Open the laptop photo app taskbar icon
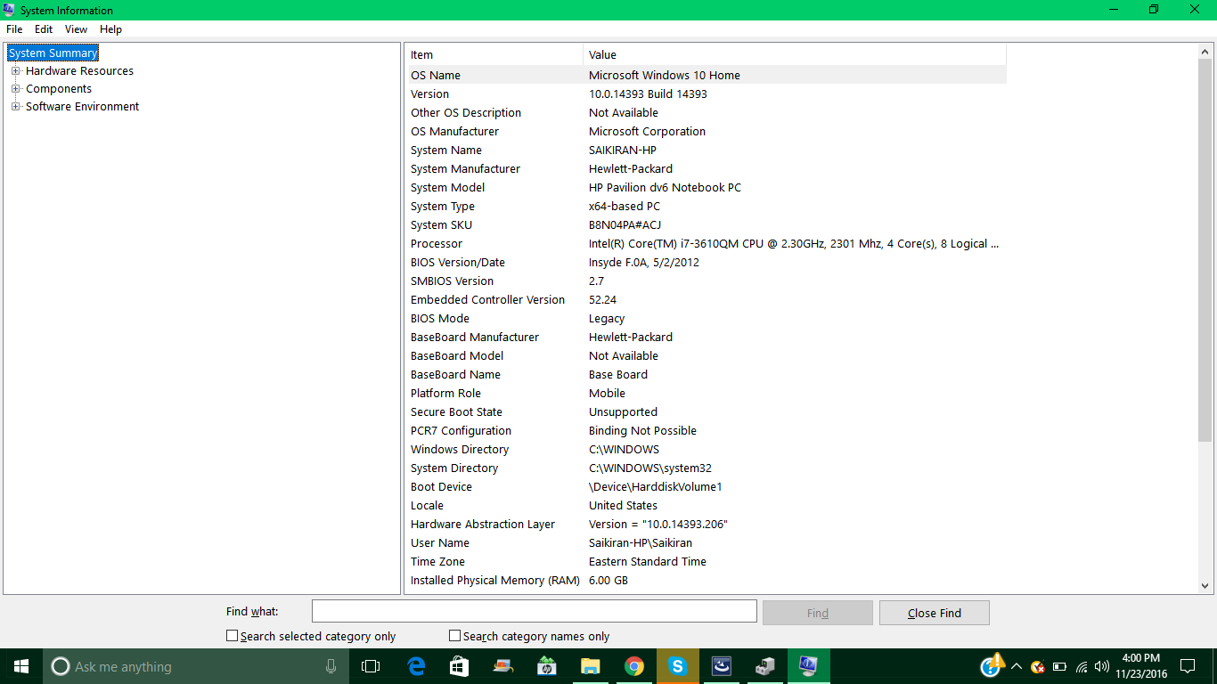The width and height of the screenshot is (1217, 684). tap(503, 666)
